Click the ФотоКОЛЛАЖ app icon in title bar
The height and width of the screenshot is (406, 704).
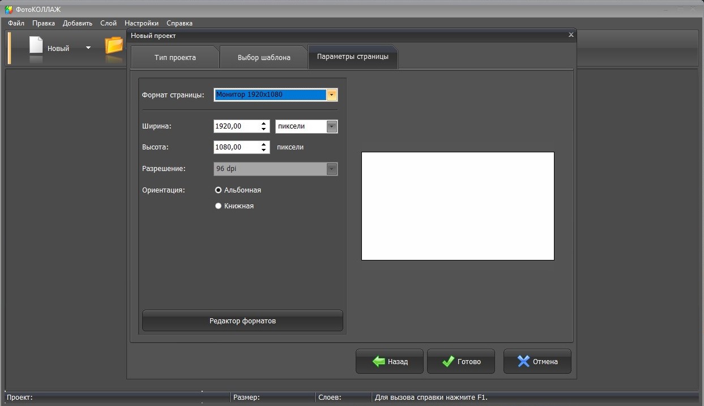(x=8, y=9)
